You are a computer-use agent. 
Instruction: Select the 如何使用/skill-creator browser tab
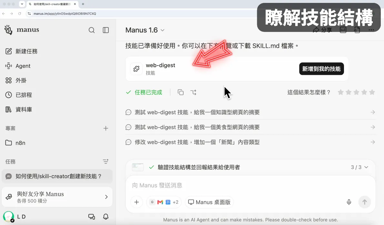[52, 4]
